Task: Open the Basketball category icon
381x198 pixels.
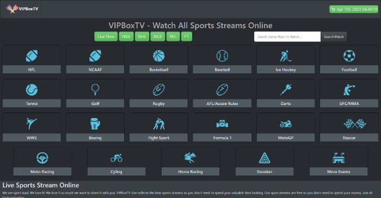Action: click(x=159, y=56)
